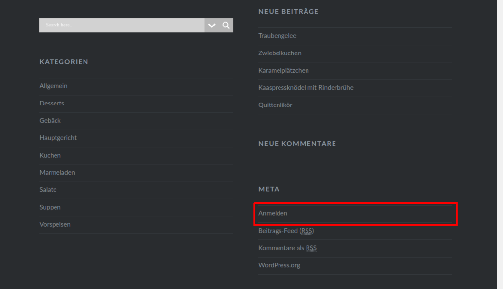Image resolution: width=503 pixels, height=289 pixels.
Task: Open the Vorspeisen category
Action: point(55,224)
